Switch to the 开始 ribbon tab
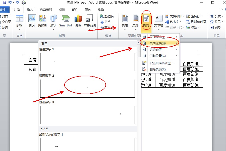Image resolution: width=226 pixels, height=151 pixels. 17,9
